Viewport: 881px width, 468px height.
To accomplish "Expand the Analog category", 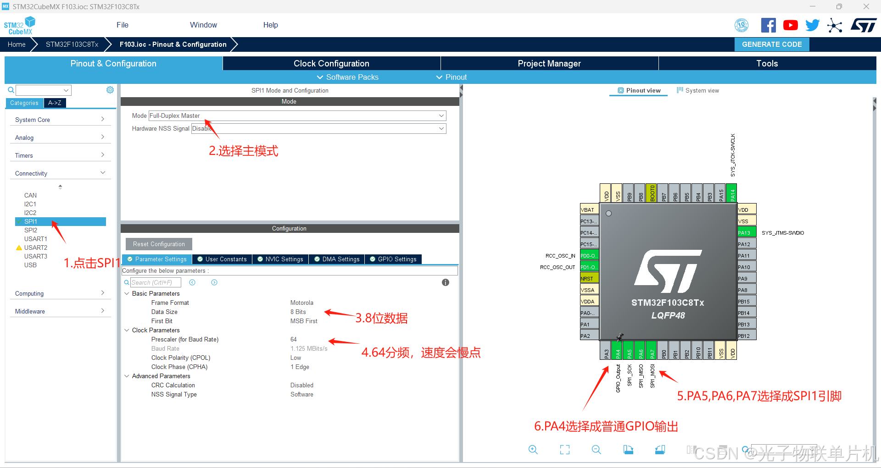I will pyautogui.click(x=60, y=138).
